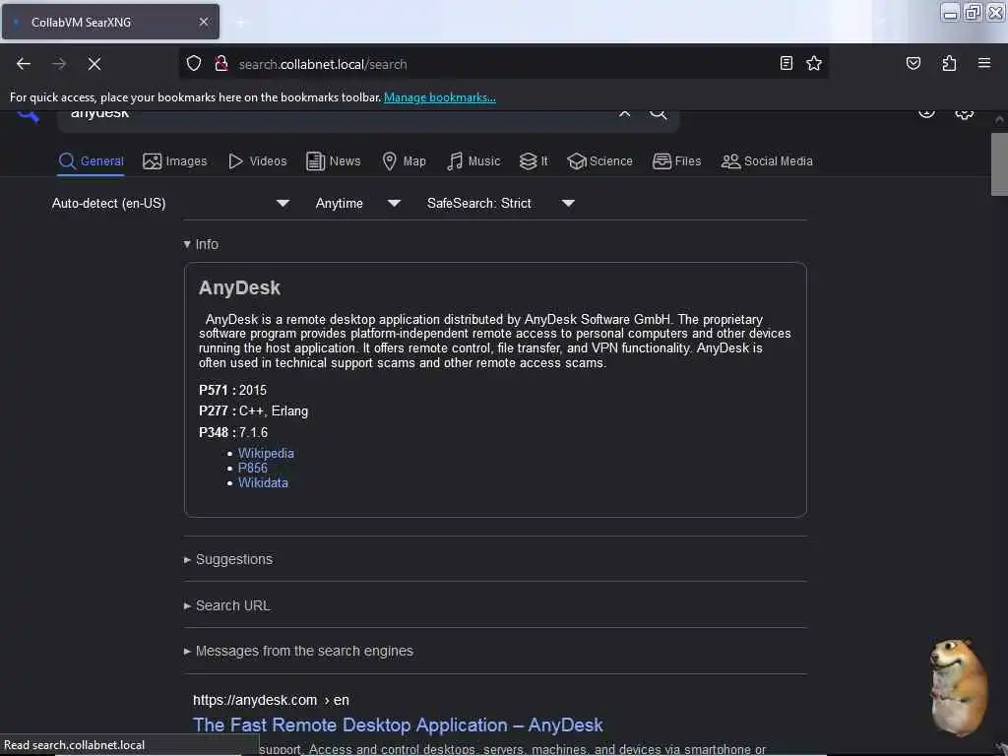This screenshot has height=756, width=1008.
Task: Switch to the Science search tab
Action: 599,161
